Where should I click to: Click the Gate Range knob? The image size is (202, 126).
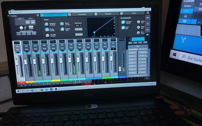click(x=47, y=30)
